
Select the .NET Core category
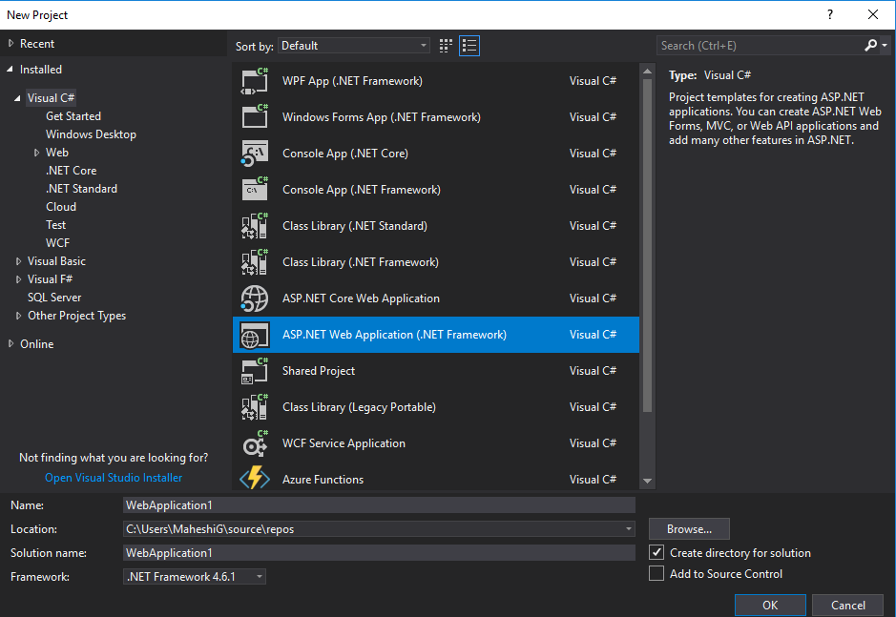point(69,170)
